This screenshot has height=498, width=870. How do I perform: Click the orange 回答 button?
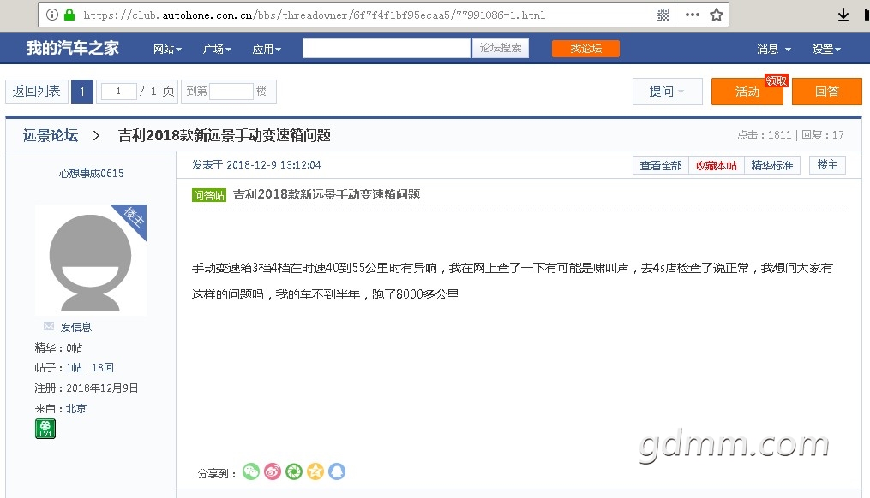tap(827, 92)
